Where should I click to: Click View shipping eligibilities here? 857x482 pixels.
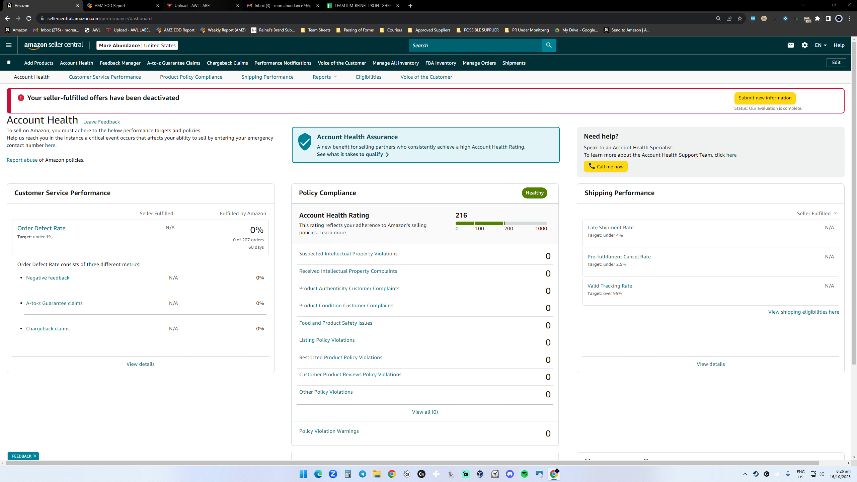tap(803, 312)
